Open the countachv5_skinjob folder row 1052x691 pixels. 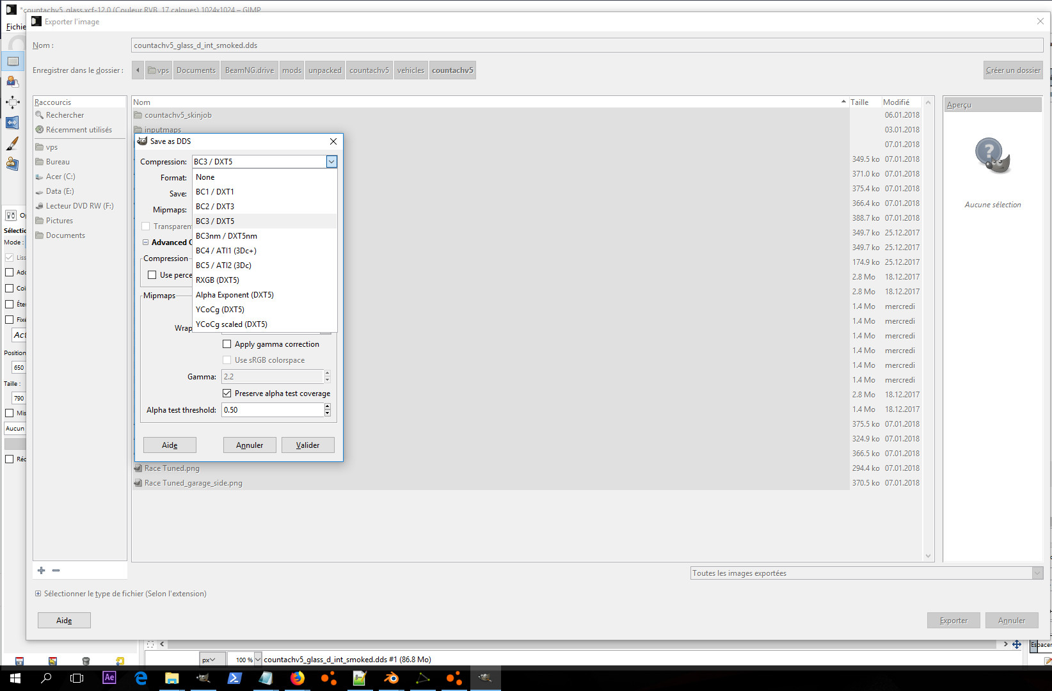coord(491,115)
